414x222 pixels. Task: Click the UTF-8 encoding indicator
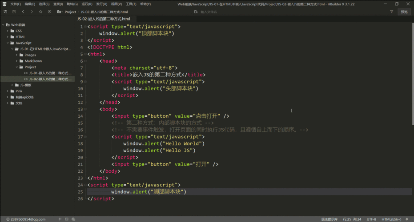[x=371, y=219]
